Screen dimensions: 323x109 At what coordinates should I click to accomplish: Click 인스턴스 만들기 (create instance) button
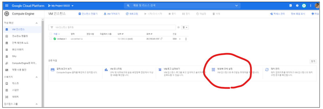pos(88,14)
